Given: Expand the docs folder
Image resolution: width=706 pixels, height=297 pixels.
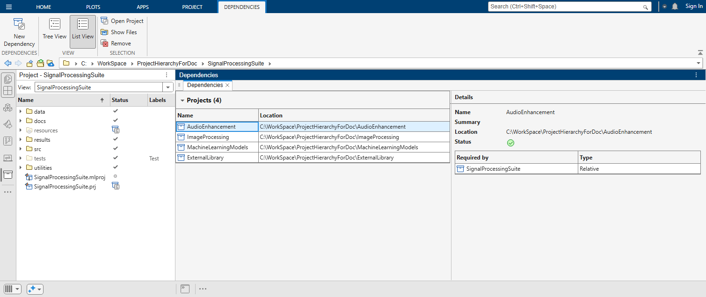Looking at the screenshot, I should [x=21, y=121].
